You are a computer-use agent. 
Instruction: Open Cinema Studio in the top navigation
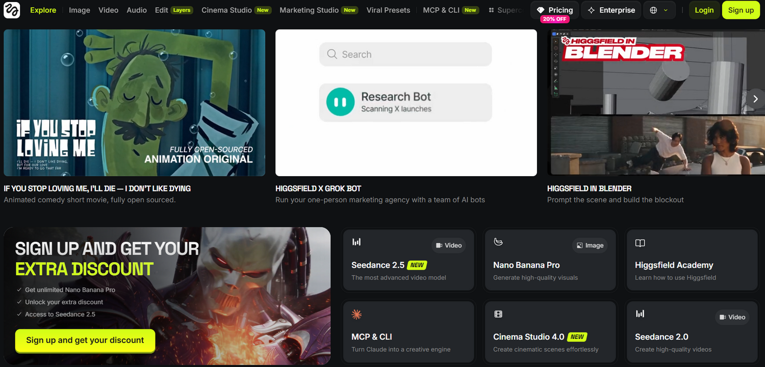tap(236, 10)
